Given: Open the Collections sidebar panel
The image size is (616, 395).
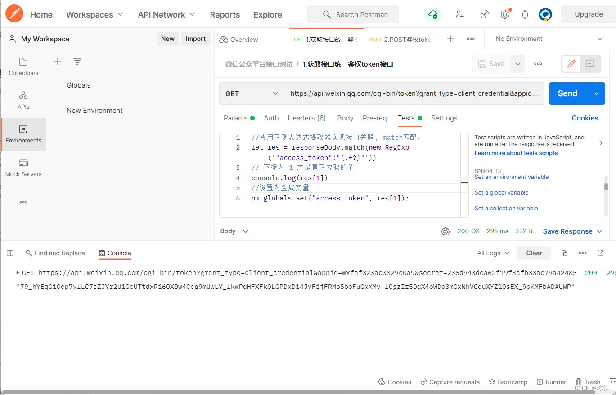Looking at the screenshot, I should [23, 67].
